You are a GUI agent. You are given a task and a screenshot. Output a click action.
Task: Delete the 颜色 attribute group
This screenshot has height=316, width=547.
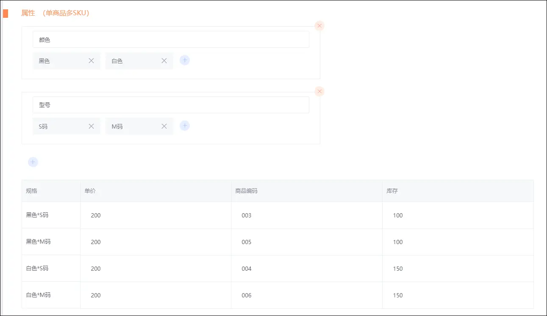tap(319, 26)
